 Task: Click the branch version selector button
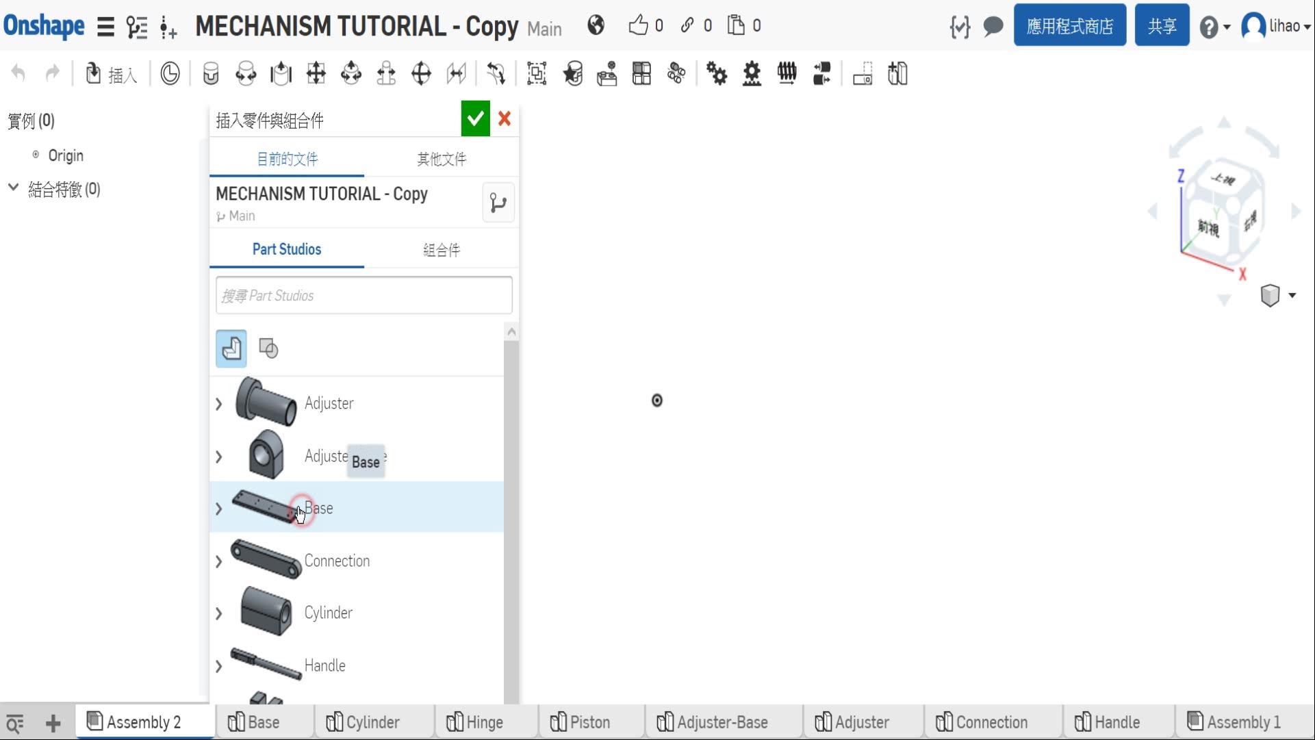(498, 203)
